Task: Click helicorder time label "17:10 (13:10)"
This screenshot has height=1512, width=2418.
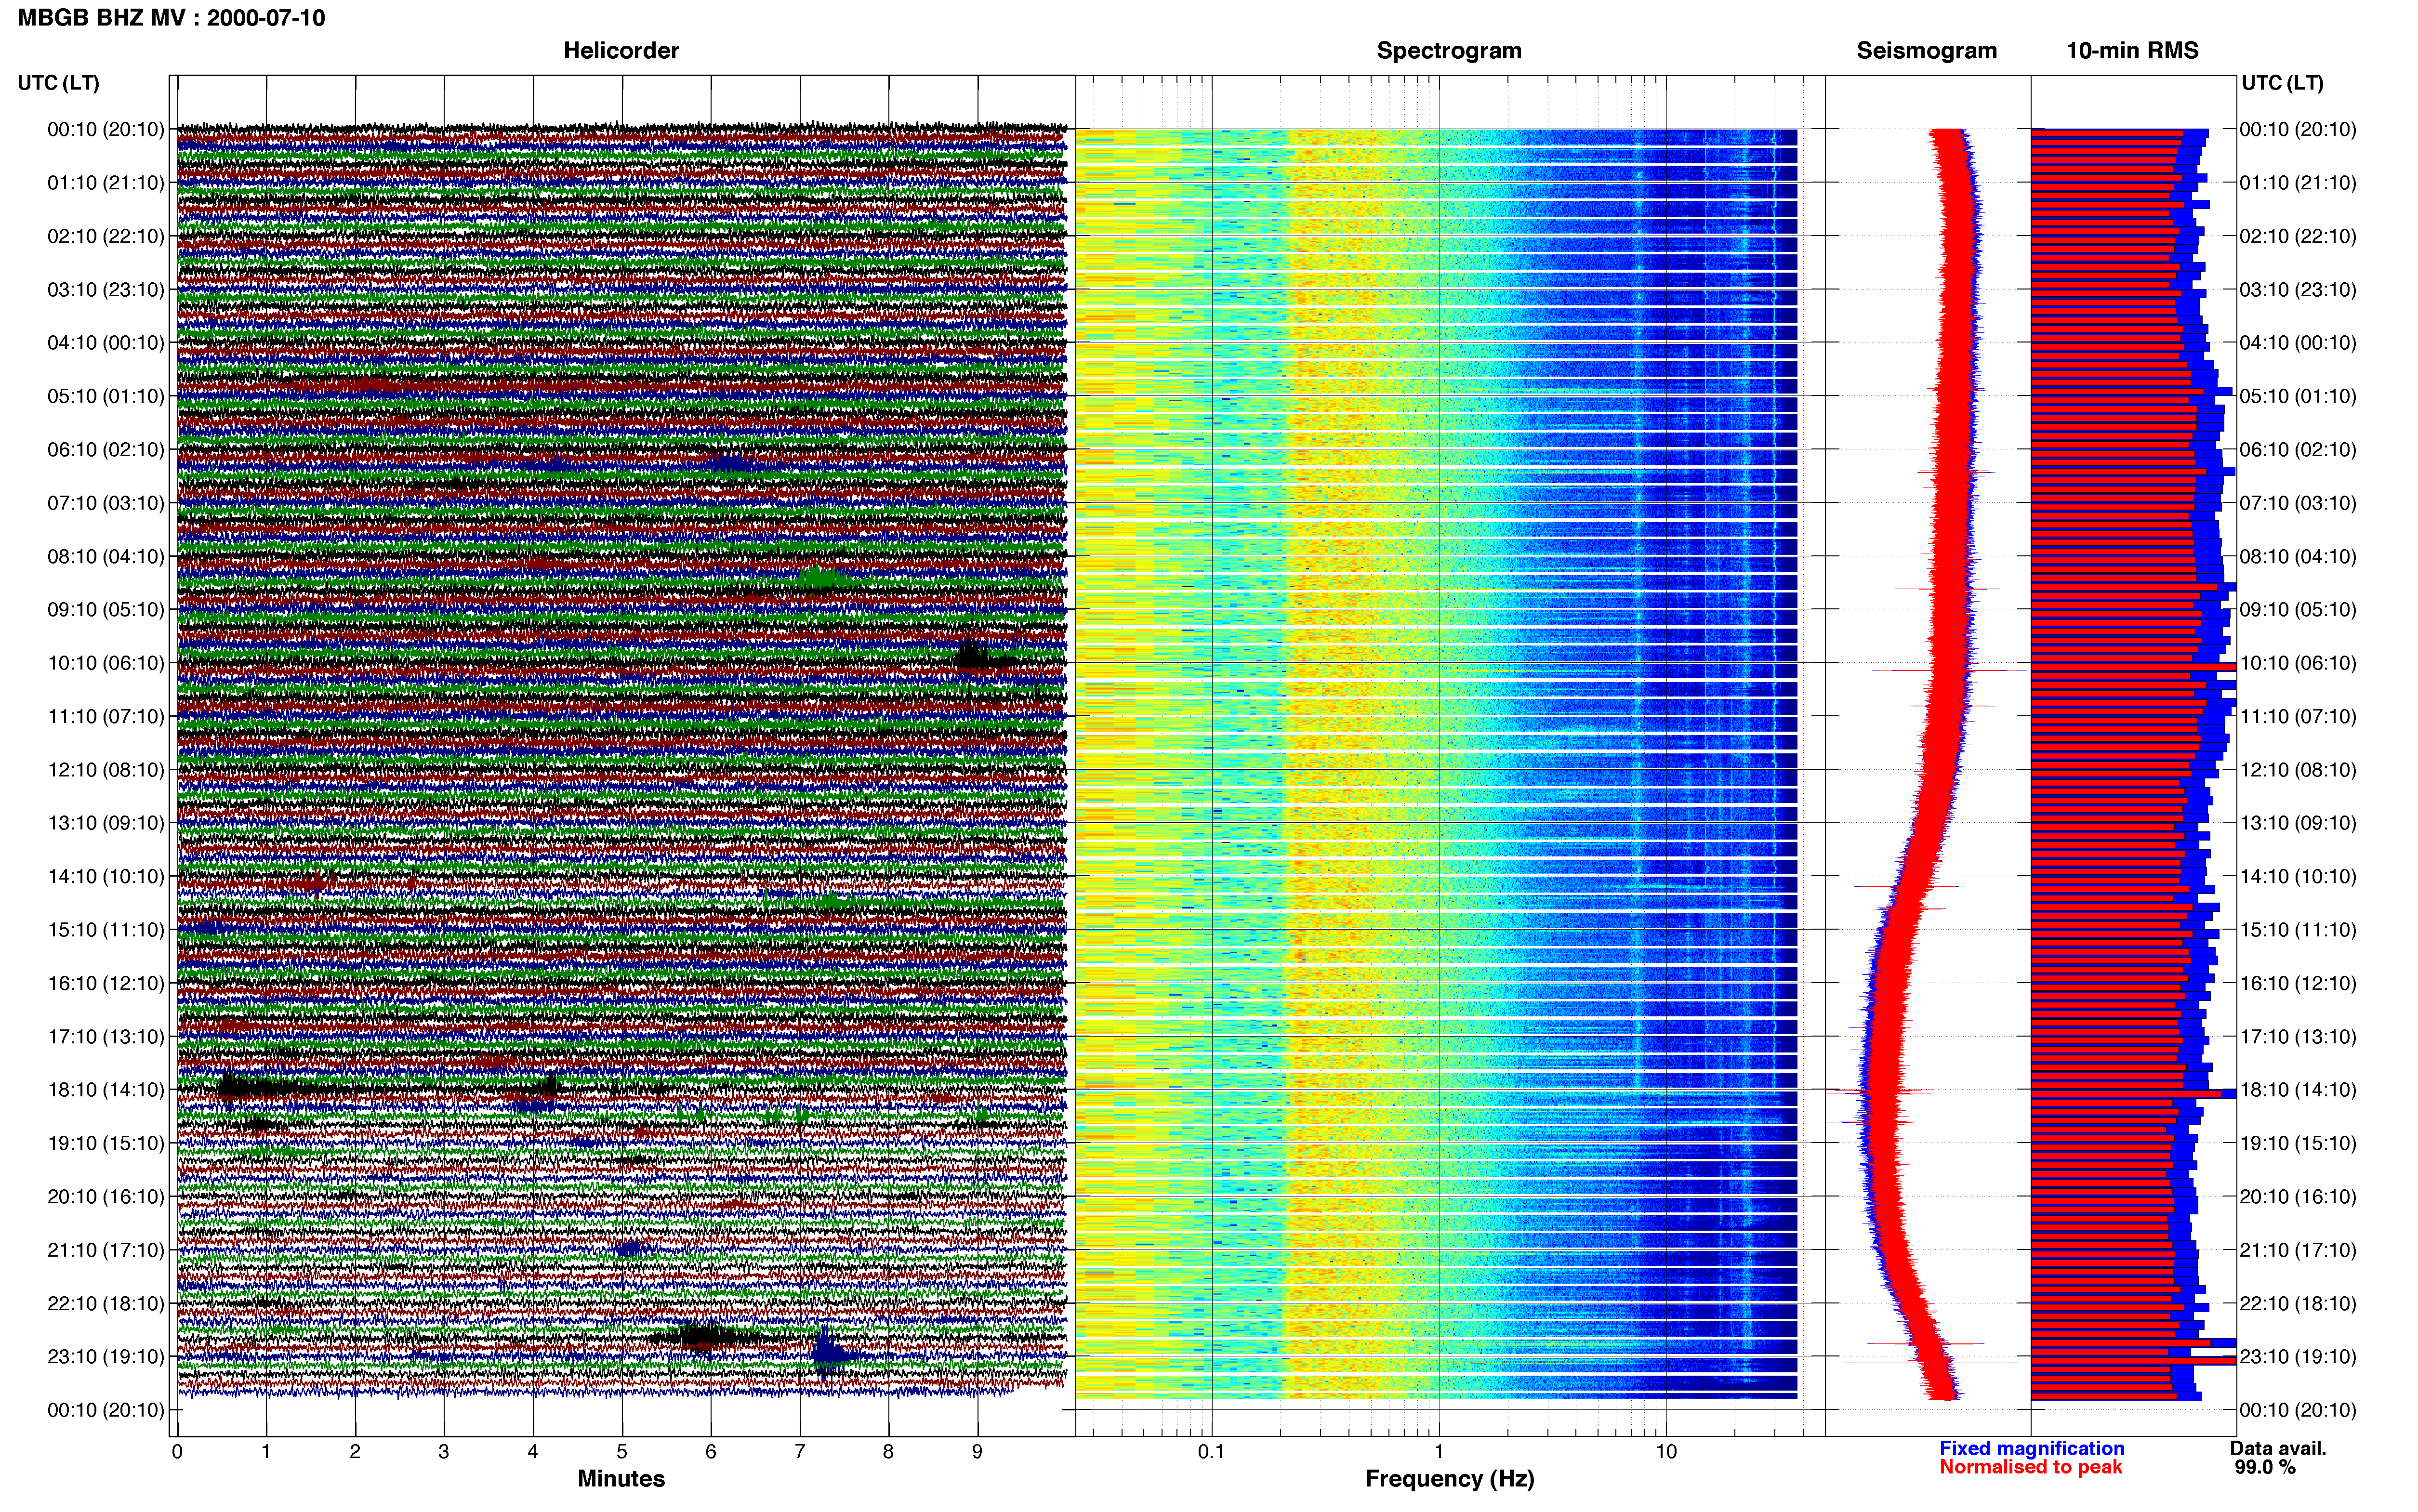Action: tap(106, 1037)
